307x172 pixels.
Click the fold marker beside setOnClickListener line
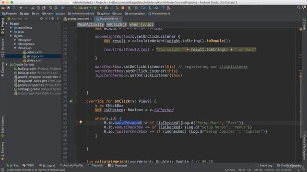pos(76,37)
